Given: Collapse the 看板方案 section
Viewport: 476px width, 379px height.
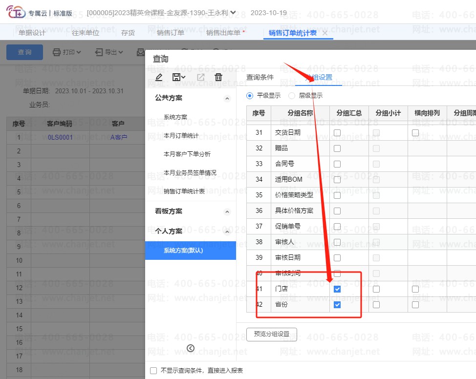Looking at the screenshot, I should (227, 211).
